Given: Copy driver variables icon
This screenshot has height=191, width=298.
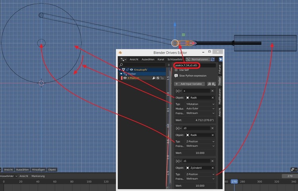Looking at the screenshot, I should pyautogui.click(x=209, y=84).
